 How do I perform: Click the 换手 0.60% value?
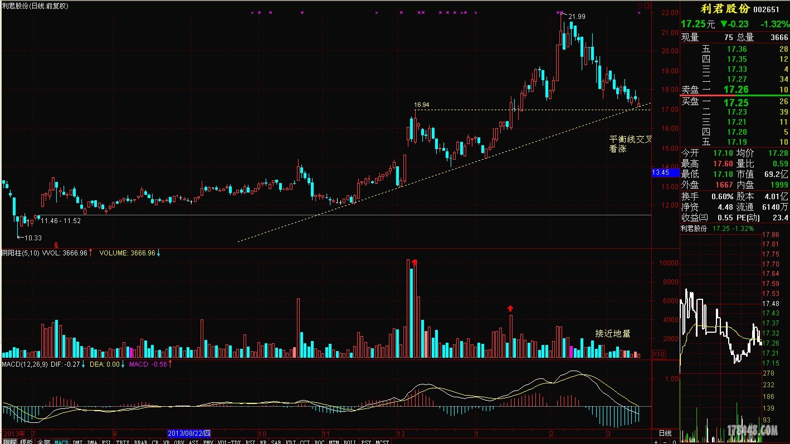tap(723, 196)
